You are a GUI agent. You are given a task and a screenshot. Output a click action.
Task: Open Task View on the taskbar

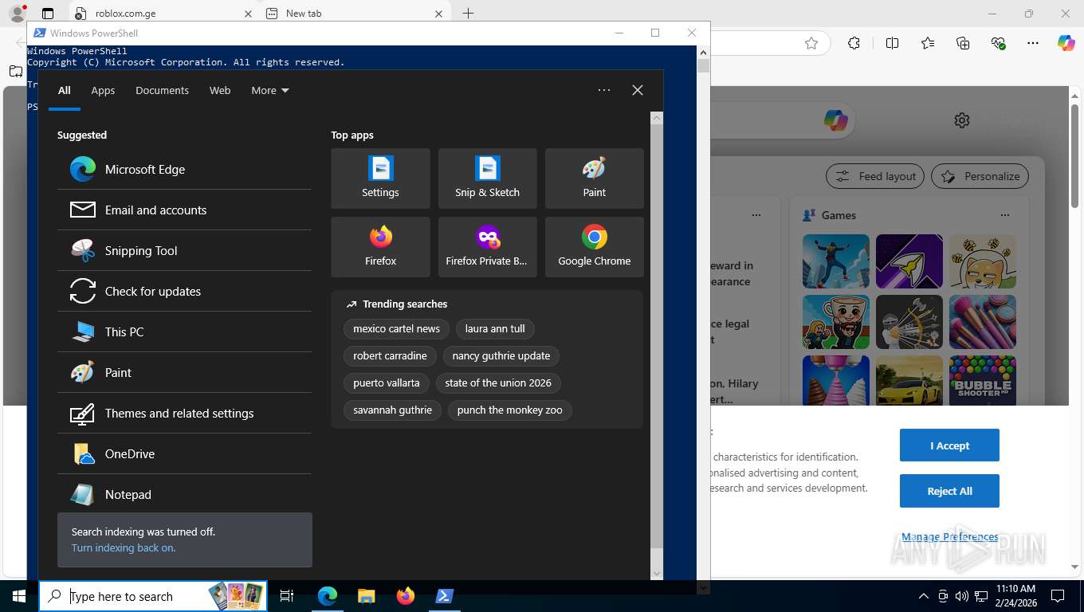(287, 596)
